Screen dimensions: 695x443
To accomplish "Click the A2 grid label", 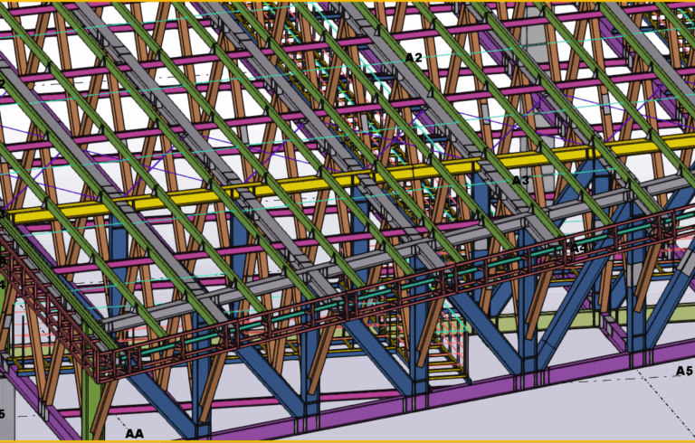I will (x=414, y=58).
